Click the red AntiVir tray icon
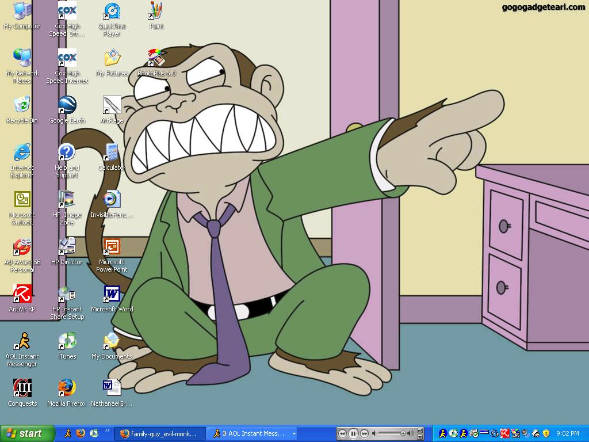 (x=505, y=433)
